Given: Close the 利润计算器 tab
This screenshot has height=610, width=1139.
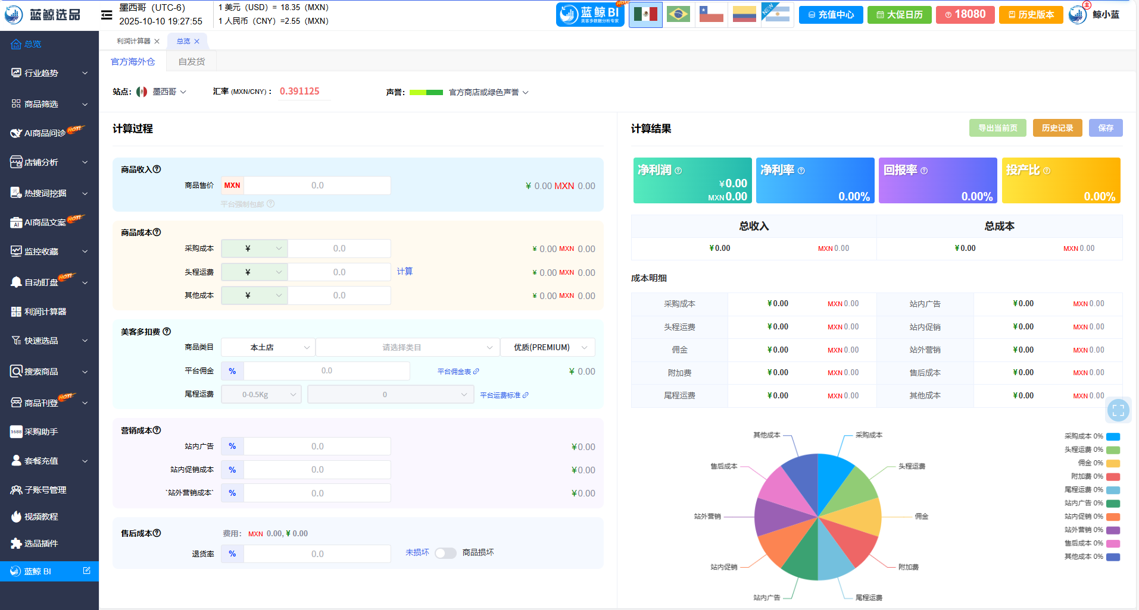Looking at the screenshot, I should [x=157, y=41].
